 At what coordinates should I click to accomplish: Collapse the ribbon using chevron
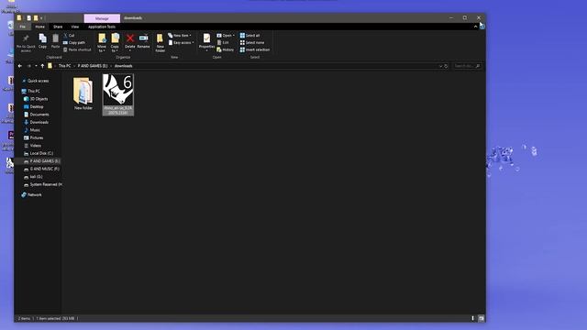(x=475, y=27)
